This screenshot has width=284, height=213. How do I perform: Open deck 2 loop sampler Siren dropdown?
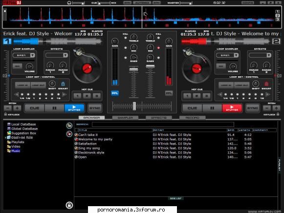[236, 55]
